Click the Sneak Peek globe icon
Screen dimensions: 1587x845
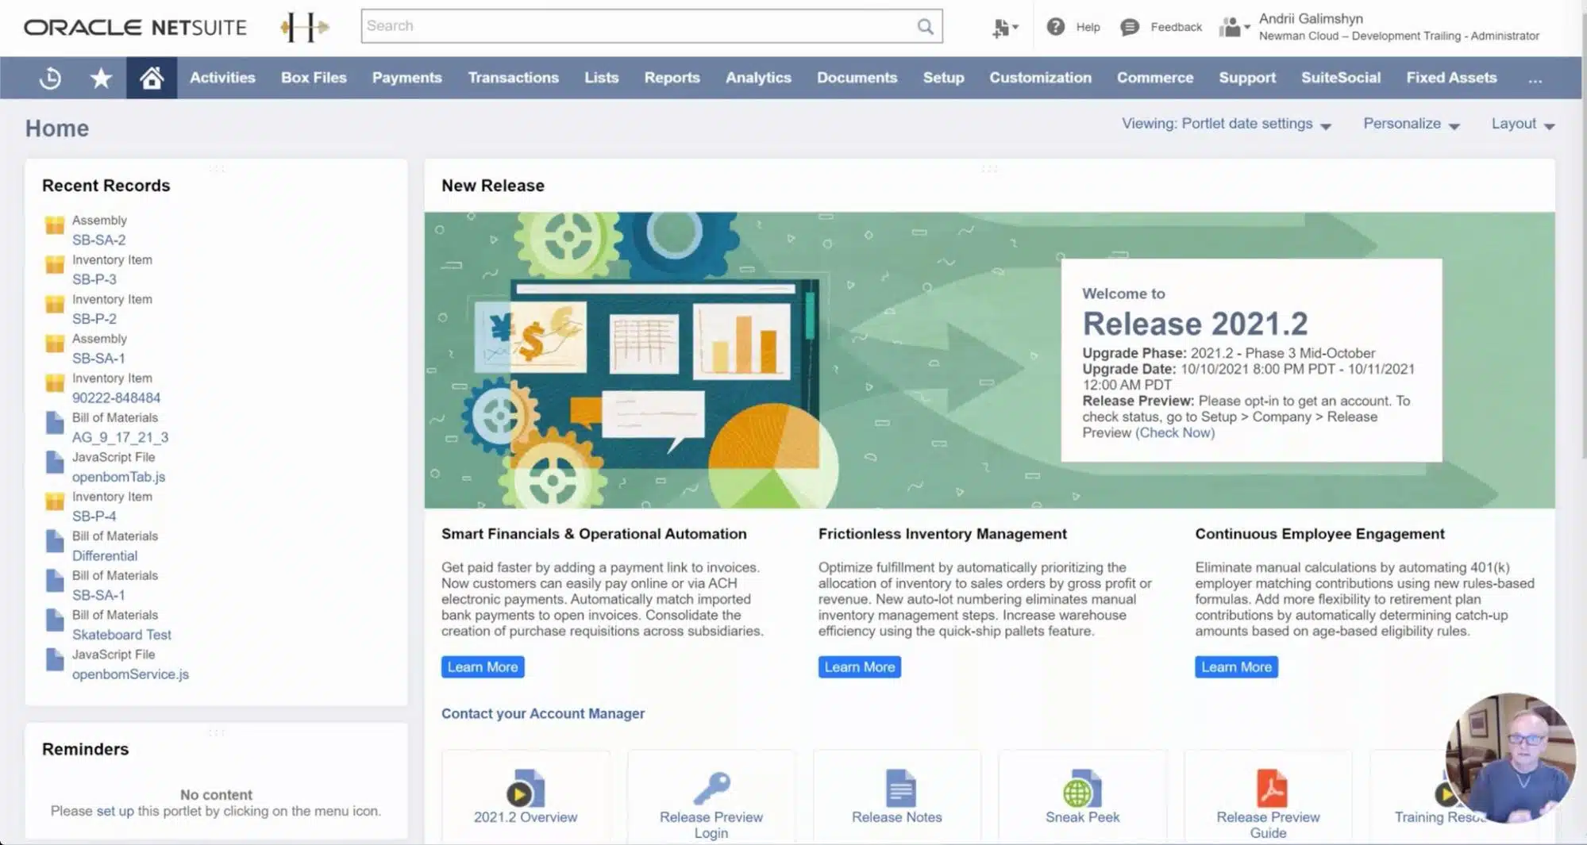1082,789
